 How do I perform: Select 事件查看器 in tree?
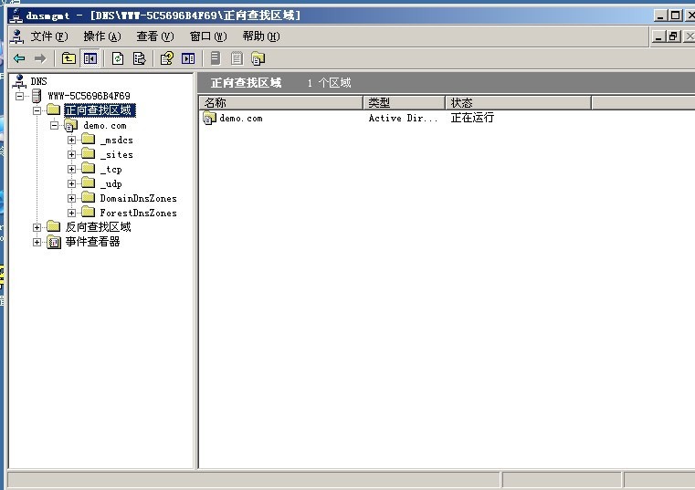point(92,242)
